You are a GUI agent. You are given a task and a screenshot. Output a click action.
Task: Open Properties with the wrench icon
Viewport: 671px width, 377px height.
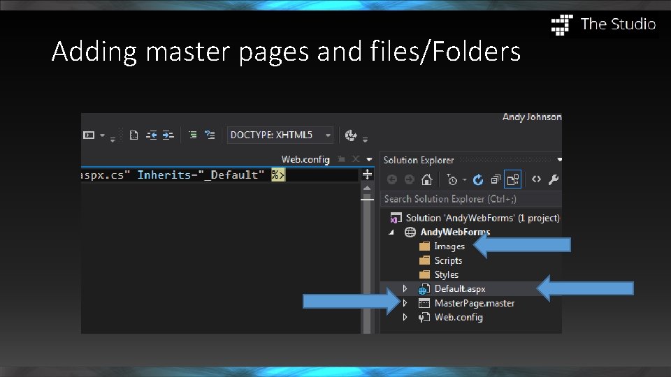[x=554, y=179]
